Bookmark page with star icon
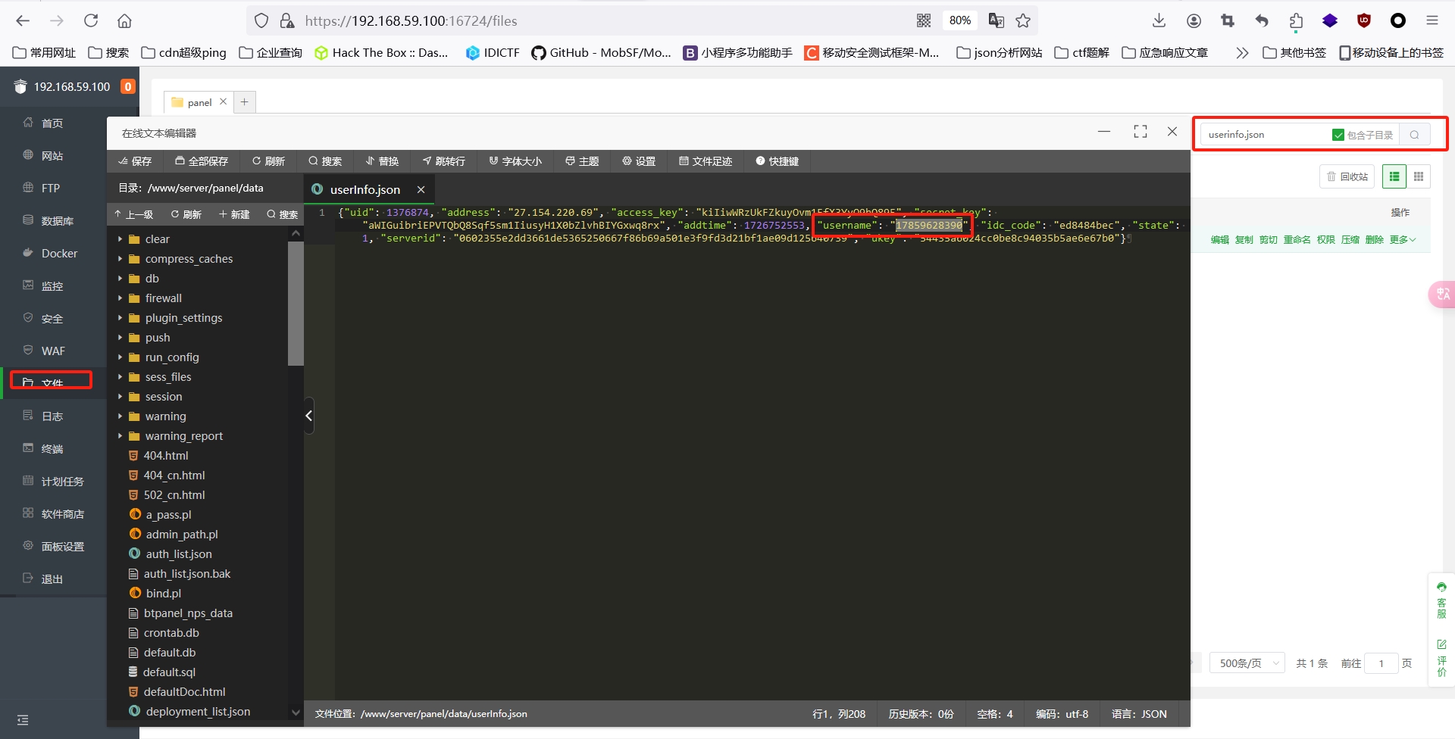Screen dimensions: 1455x739 coord(1023,20)
